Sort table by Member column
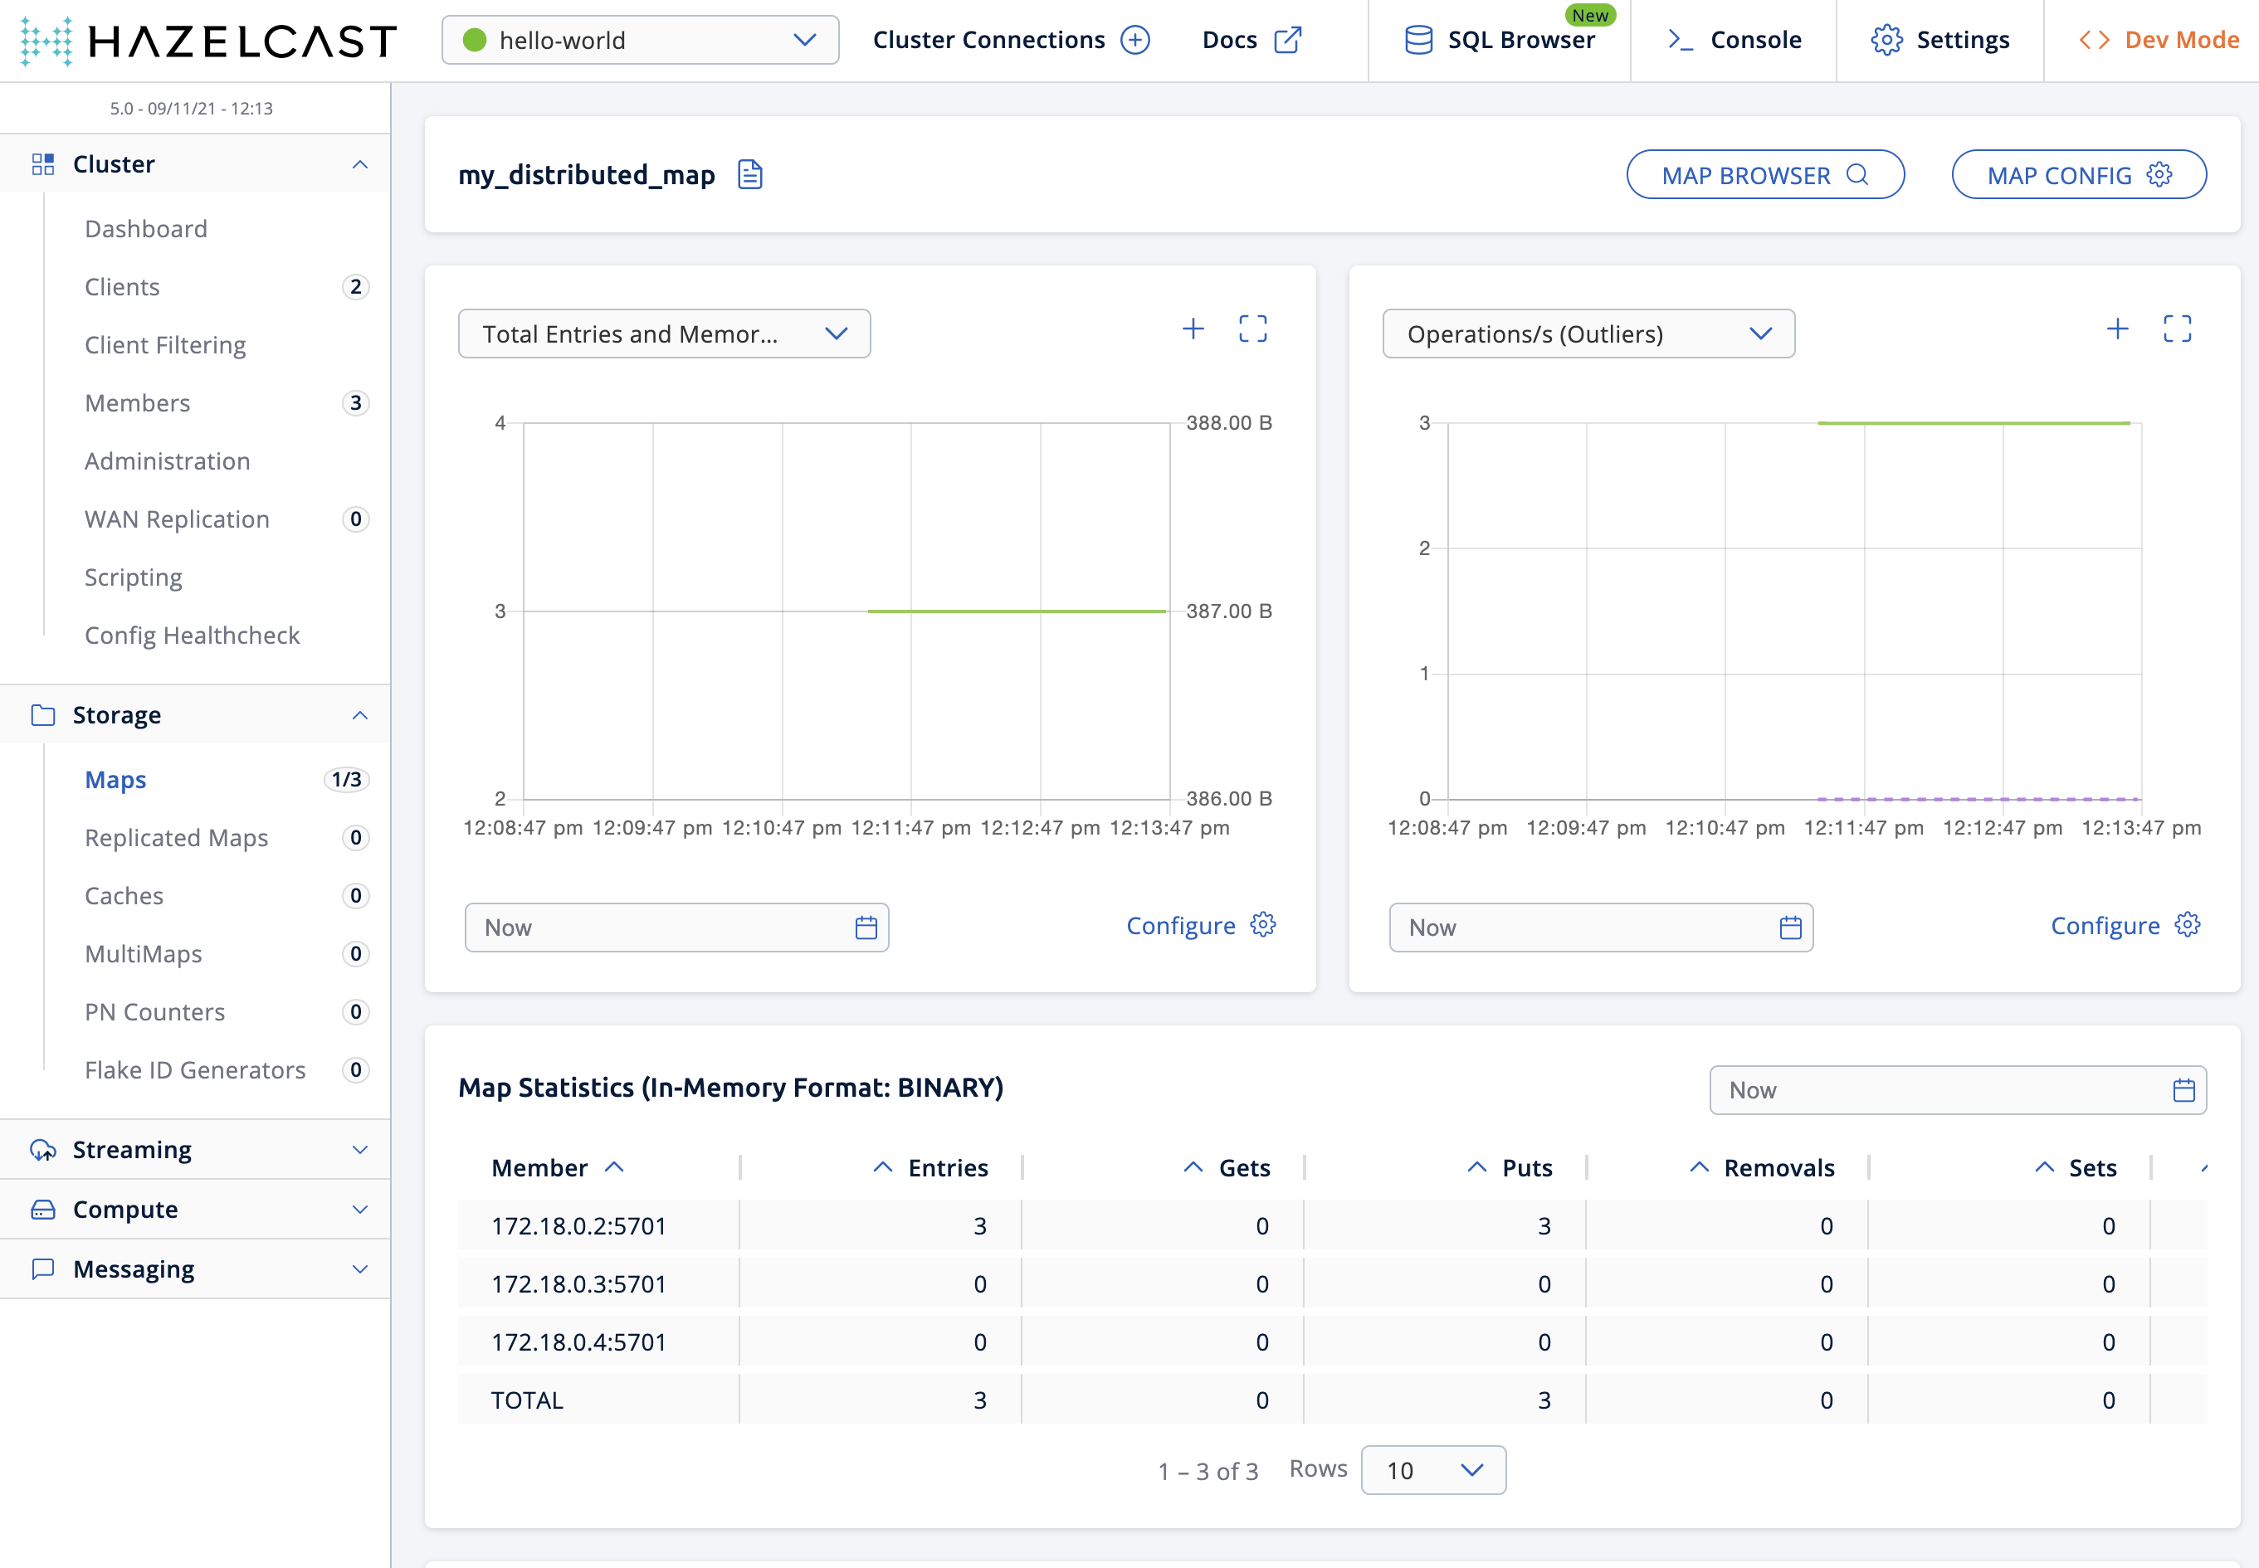This screenshot has width=2259, height=1568. (x=559, y=1167)
